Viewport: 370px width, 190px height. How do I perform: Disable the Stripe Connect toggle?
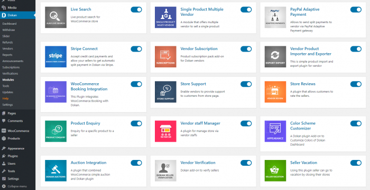pyautogui.click(x=136, y=49)
